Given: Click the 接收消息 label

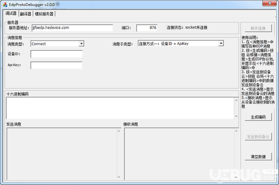Looking at the screenshot, I should tap(130, 124).
